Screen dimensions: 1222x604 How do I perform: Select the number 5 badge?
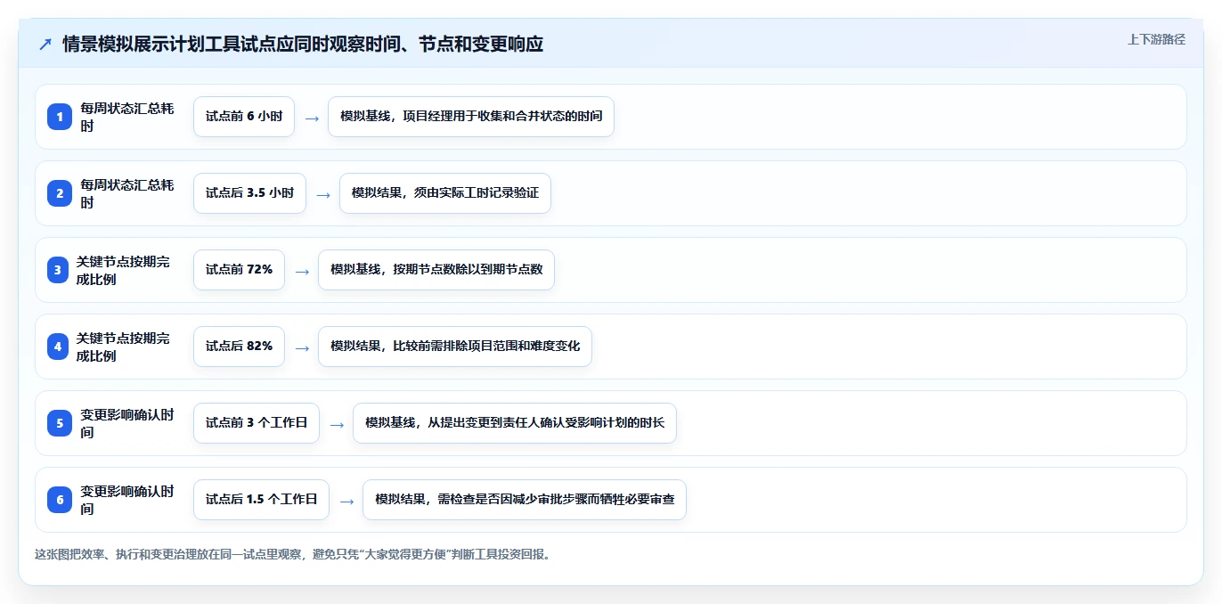60,423
